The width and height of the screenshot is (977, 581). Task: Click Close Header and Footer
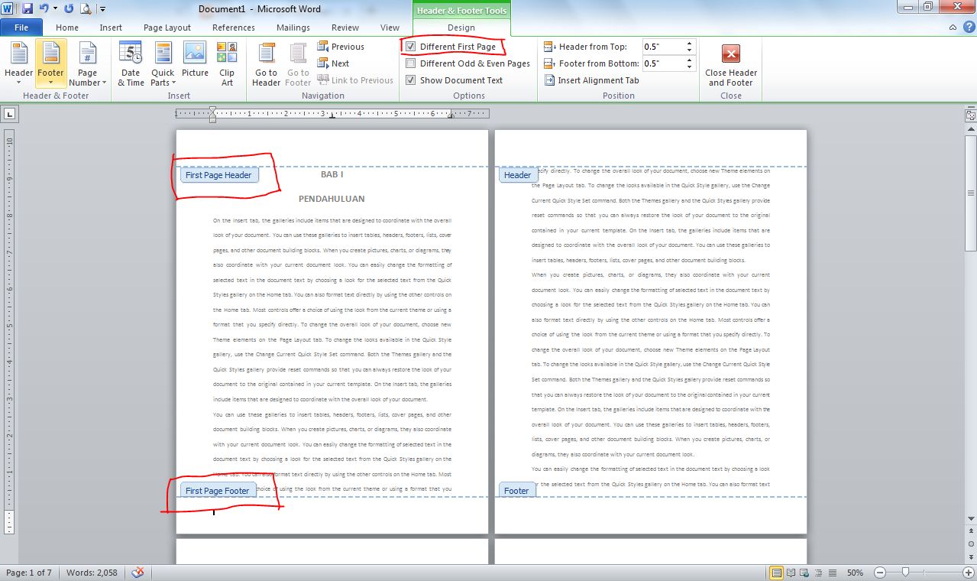[x=730, y=64]
